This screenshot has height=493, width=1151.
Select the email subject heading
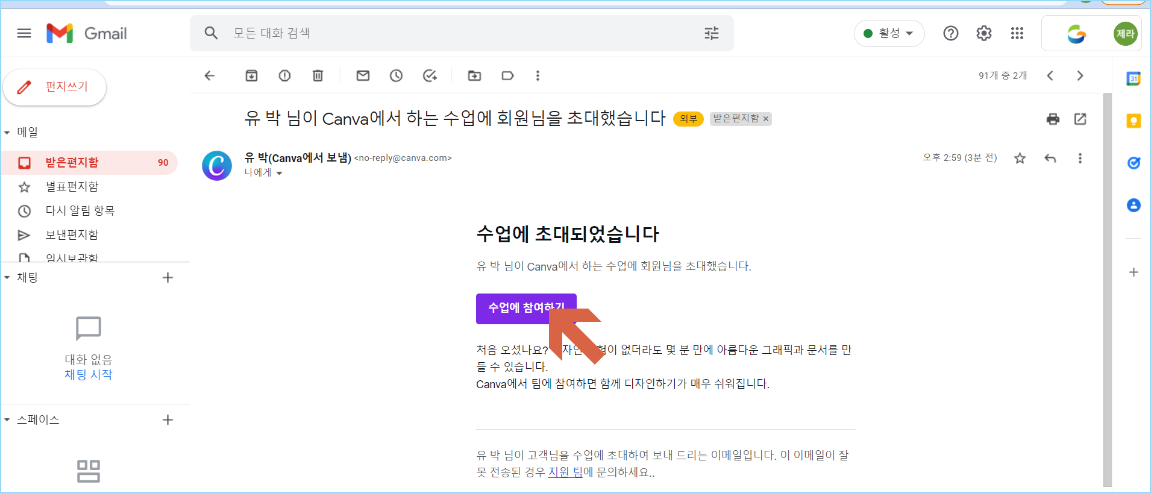(x=455, y=118)
